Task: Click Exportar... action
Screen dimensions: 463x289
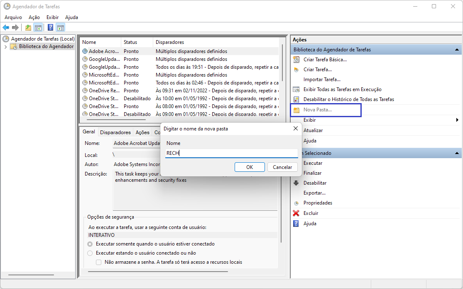Action: (x=314, y=193)
